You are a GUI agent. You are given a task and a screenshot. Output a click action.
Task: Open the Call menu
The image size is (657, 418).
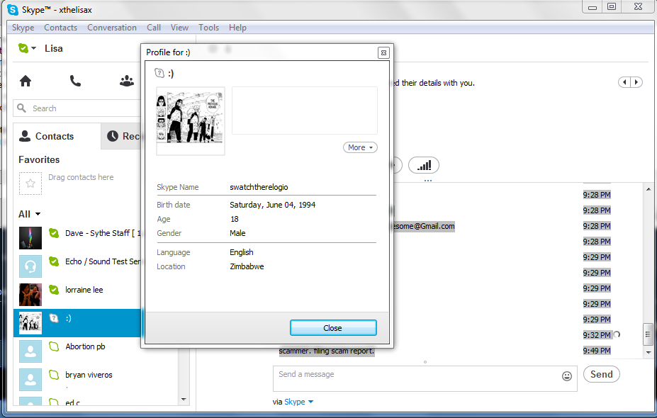click(154, 28)
